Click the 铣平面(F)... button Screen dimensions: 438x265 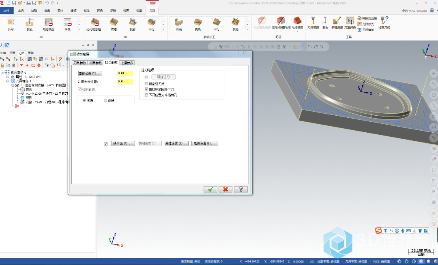(x=123, y=144)
